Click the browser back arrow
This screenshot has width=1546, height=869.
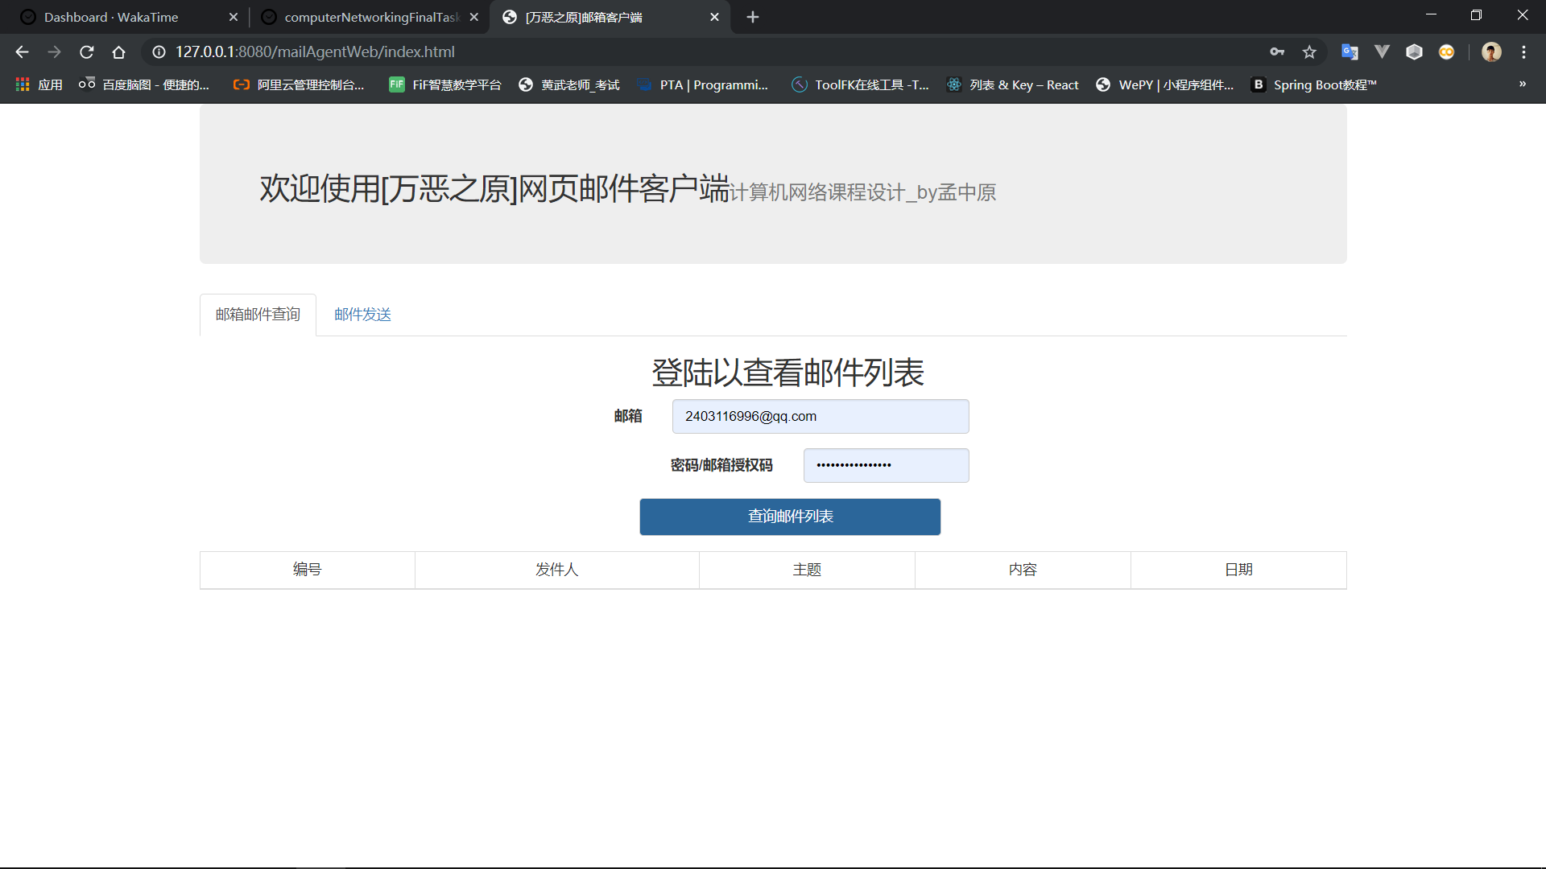tap(22, 52)
